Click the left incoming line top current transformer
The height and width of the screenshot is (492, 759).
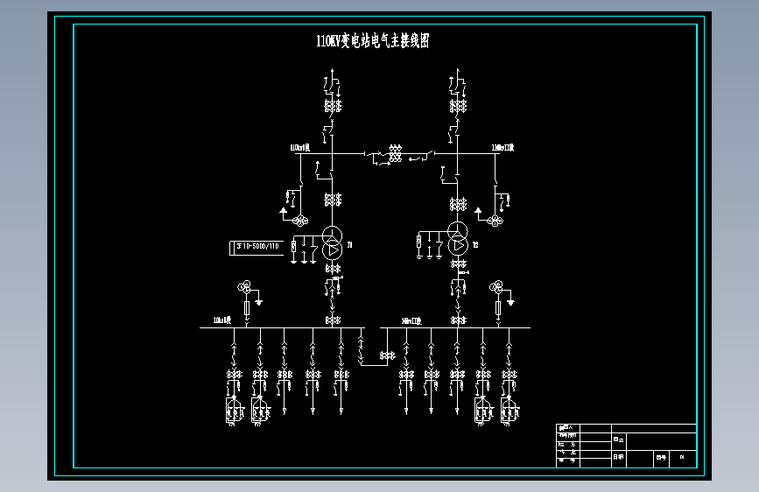333,106
